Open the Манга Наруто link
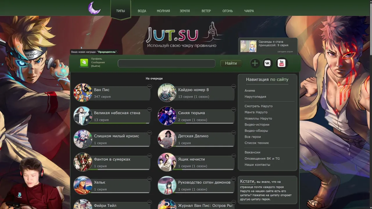The image size is (372, 209). pyautogui.click(x=256, y=112)
